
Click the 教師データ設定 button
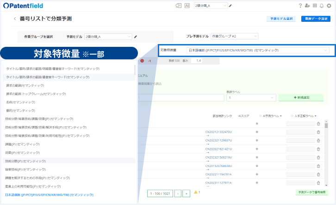316,19
